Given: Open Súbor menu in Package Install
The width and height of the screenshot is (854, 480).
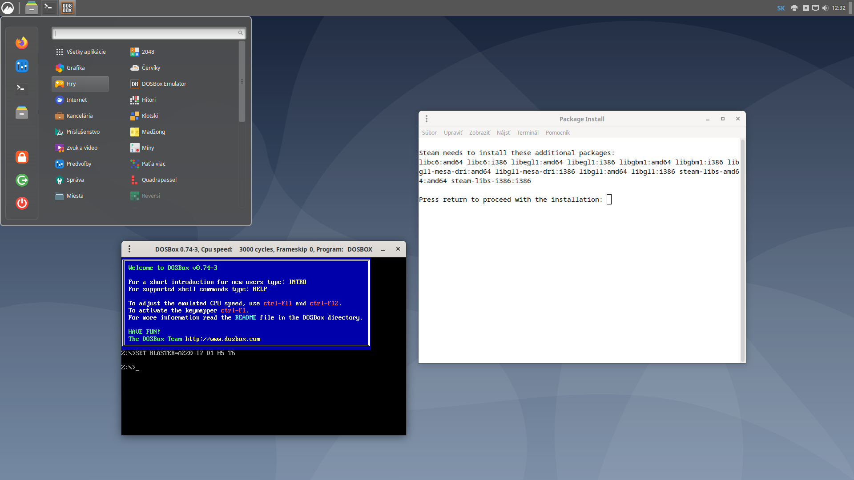Looking at the screenshot, I should click(429, 133).
